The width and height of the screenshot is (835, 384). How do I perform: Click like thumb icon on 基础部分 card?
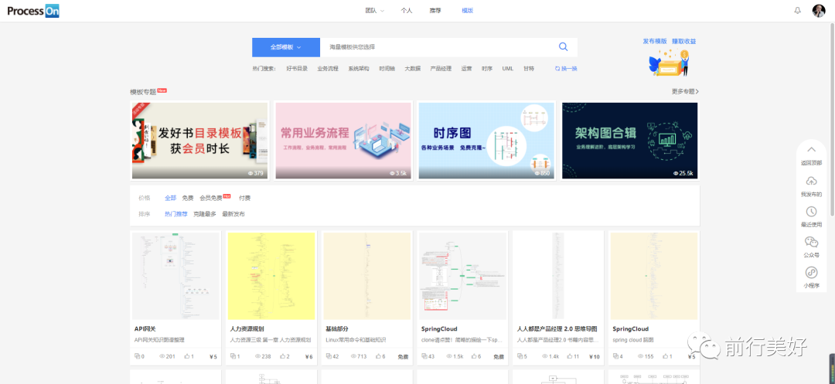(377, 356)
